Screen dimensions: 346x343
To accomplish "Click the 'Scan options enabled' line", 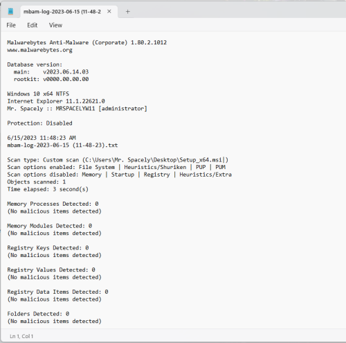I will point(116,167).
